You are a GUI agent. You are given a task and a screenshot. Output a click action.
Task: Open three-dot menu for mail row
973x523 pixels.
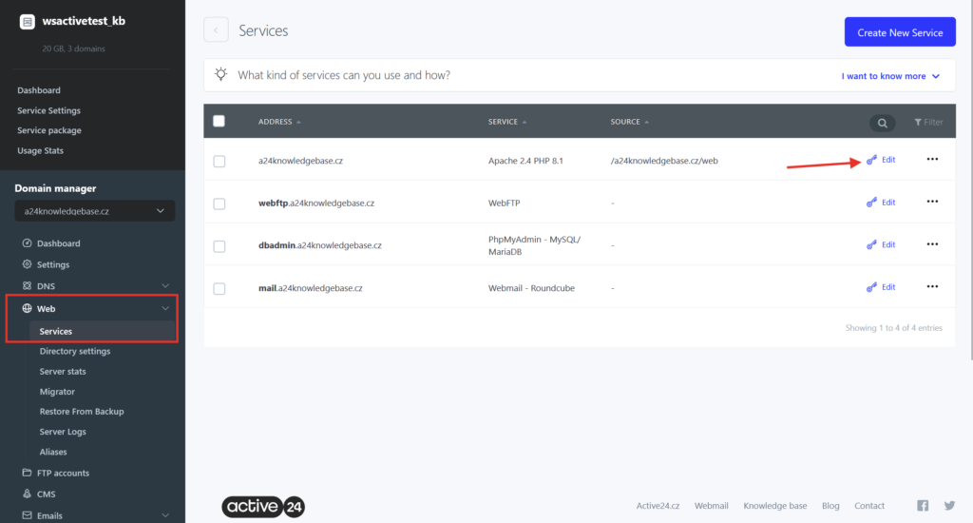(x=932, y=286)
